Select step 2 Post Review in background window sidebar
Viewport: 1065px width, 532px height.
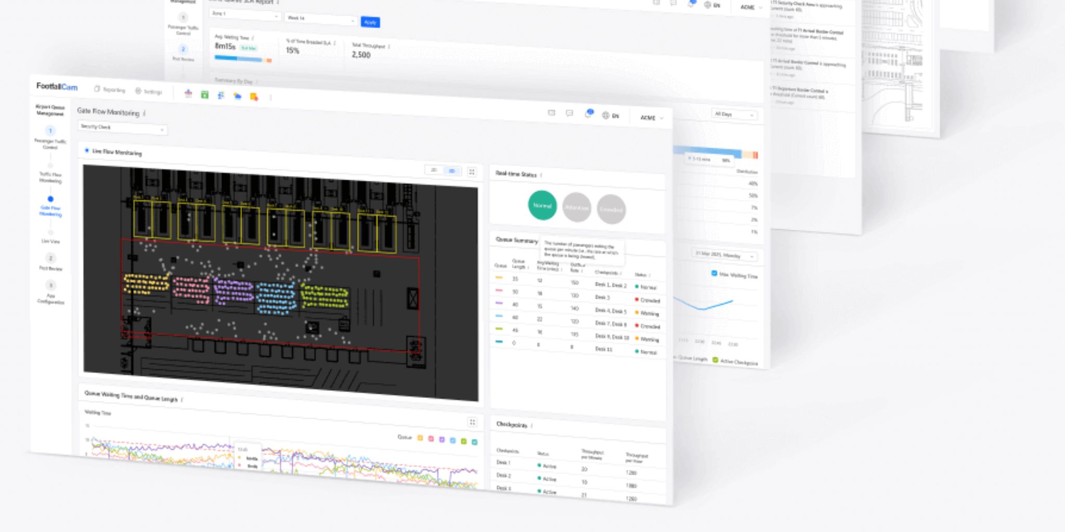(183, 53)
